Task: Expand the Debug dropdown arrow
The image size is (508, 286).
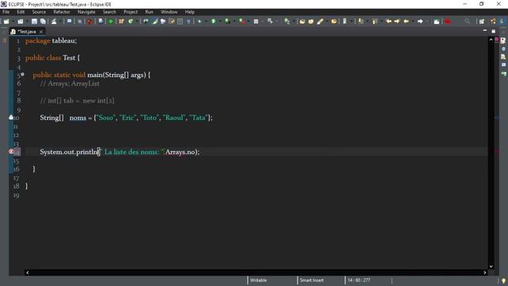Action: tap(206, 21)
